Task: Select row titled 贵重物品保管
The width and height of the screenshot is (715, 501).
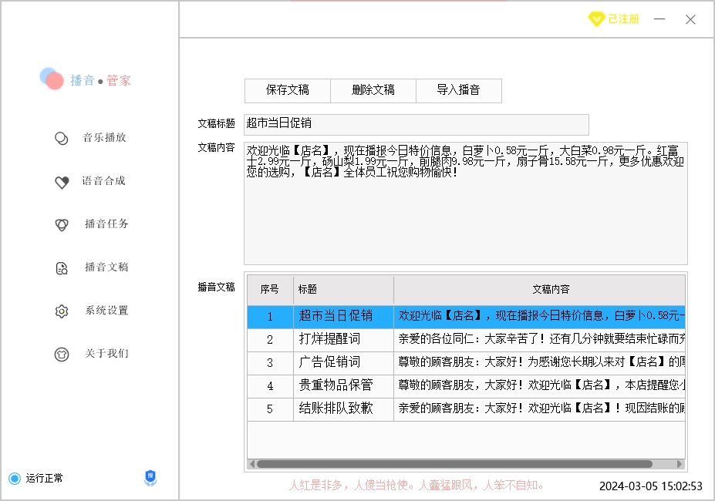Action: [466, 386]
